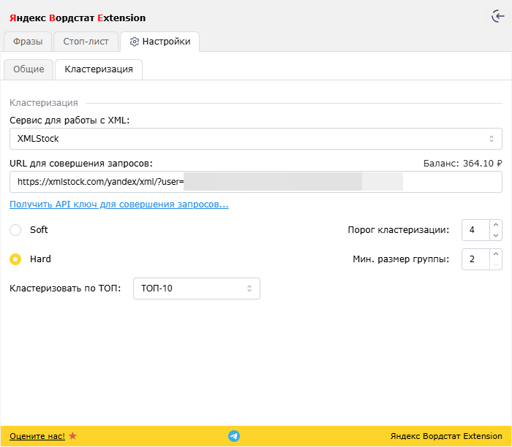Increase the Мин. размер группы value

coord(496,254)
